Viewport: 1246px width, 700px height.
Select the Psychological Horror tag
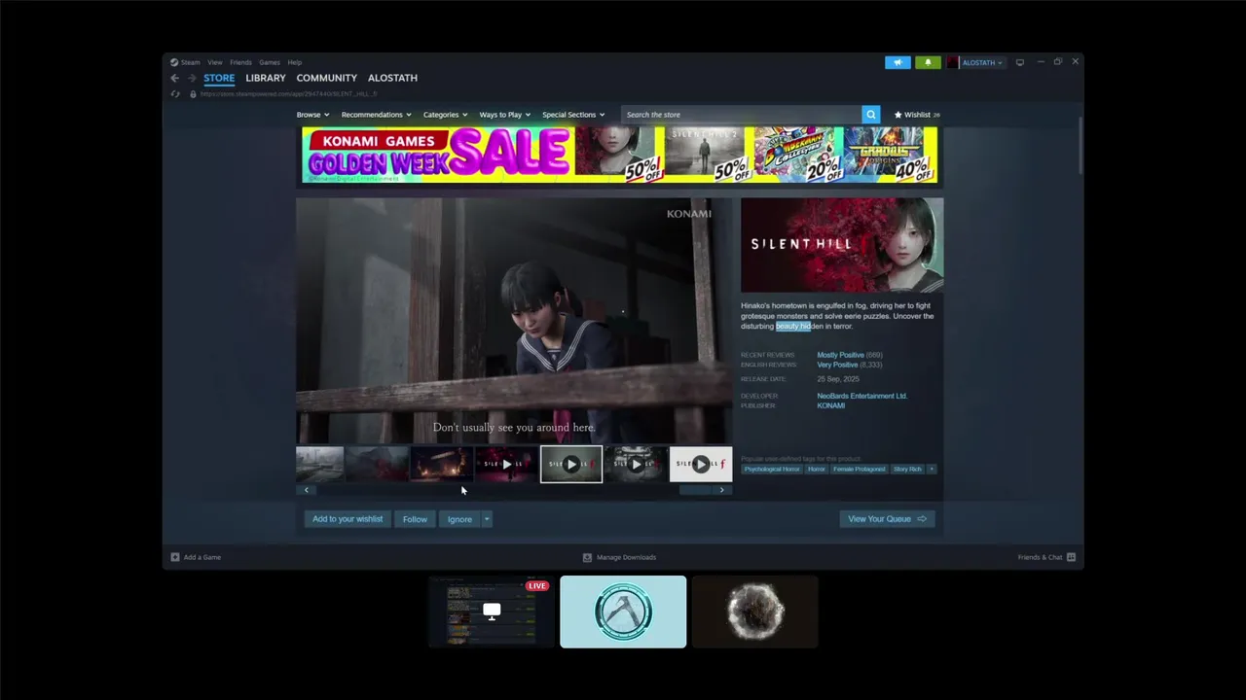[x=772, y=469]
